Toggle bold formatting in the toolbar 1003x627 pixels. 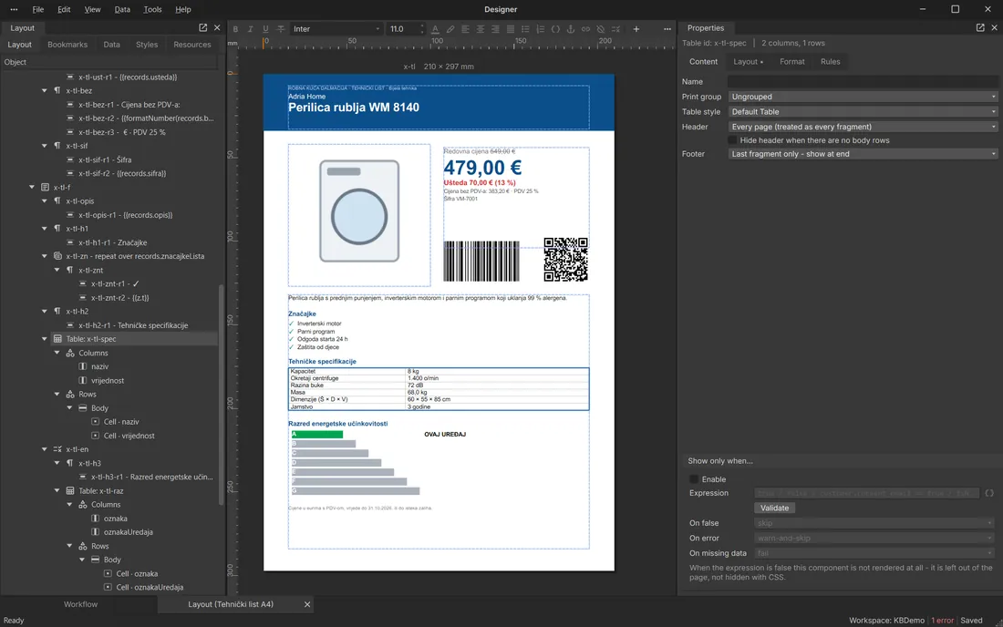(x=235, y=29)
